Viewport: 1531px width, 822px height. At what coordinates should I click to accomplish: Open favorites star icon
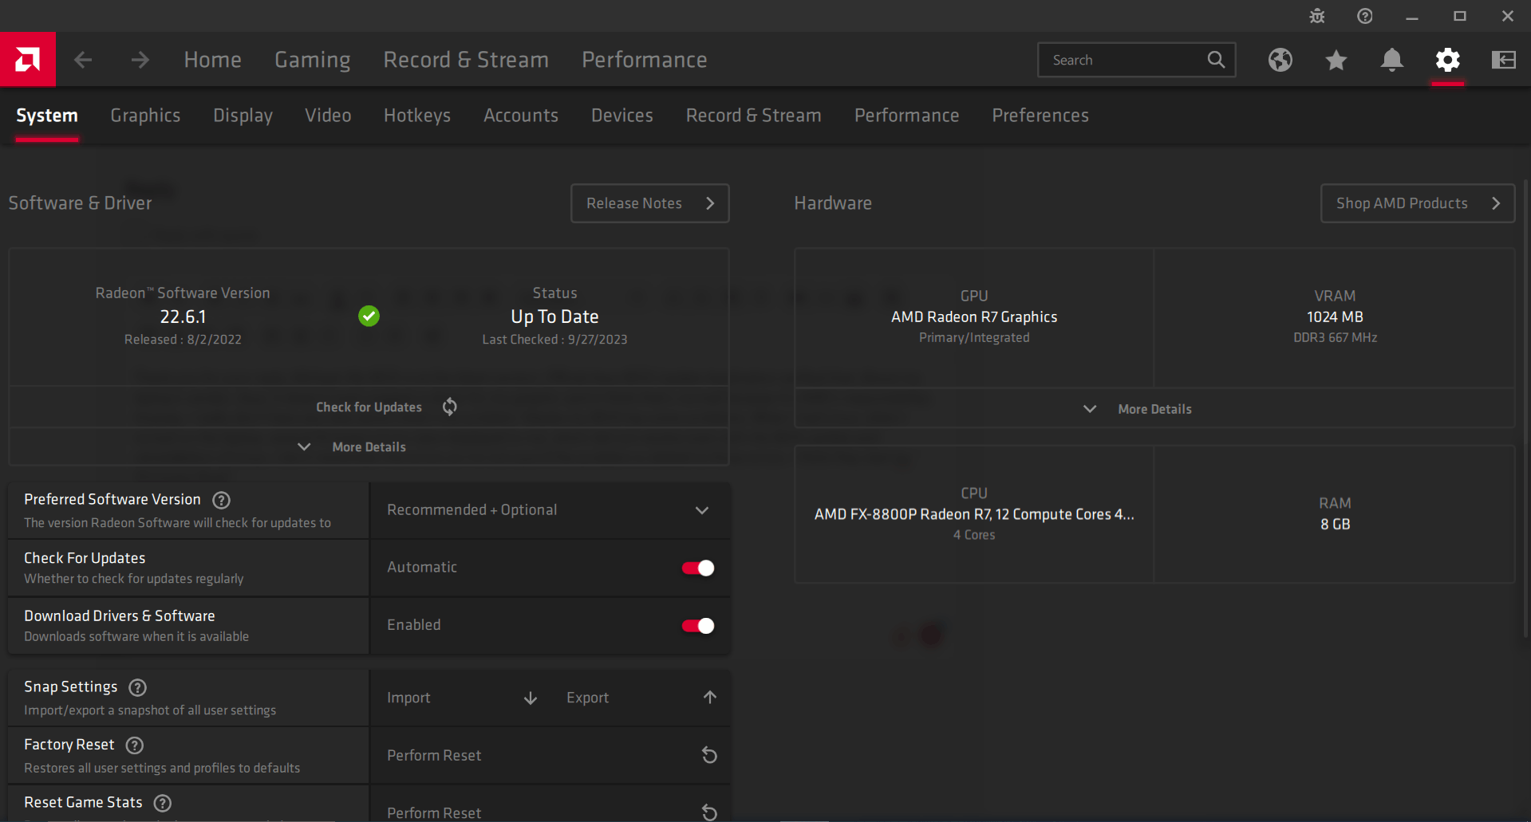click(1336, 60)
